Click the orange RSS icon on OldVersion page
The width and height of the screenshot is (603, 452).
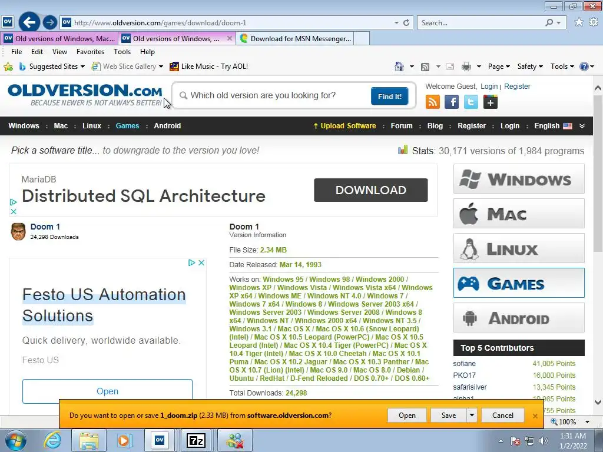pyautogui.click(x=433, y=102)
